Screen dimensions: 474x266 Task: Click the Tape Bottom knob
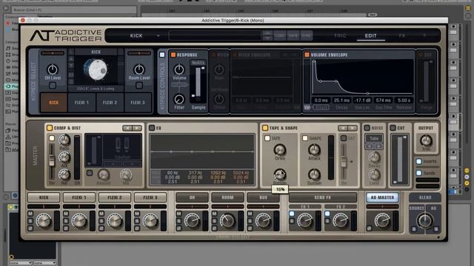pyautogui.click(x=280, y=174)
